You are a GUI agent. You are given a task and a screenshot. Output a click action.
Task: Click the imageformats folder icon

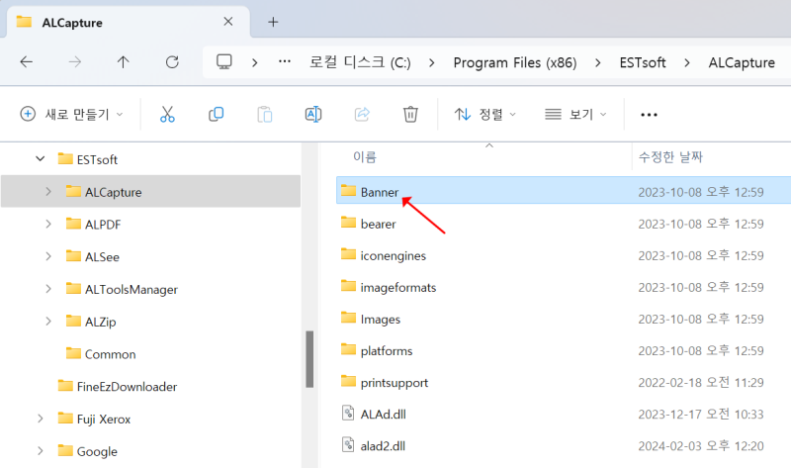348,286
